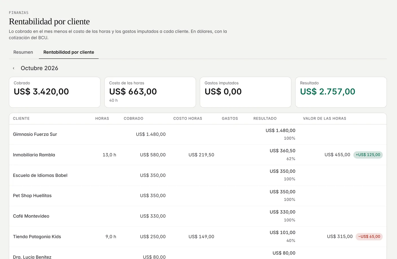Open the Gimnasio Fuerza Sur client row
Screen dimensions: 397x259
coord(198,134)
